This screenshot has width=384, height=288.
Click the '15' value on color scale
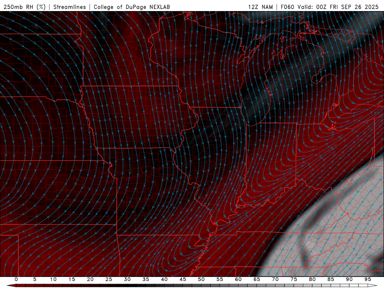[72, 279]
